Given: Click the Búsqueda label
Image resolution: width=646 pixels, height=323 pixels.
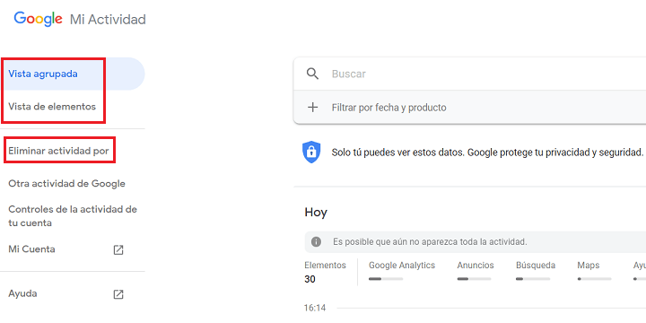Looking at the screenshot, I should [x=536, y=266].
